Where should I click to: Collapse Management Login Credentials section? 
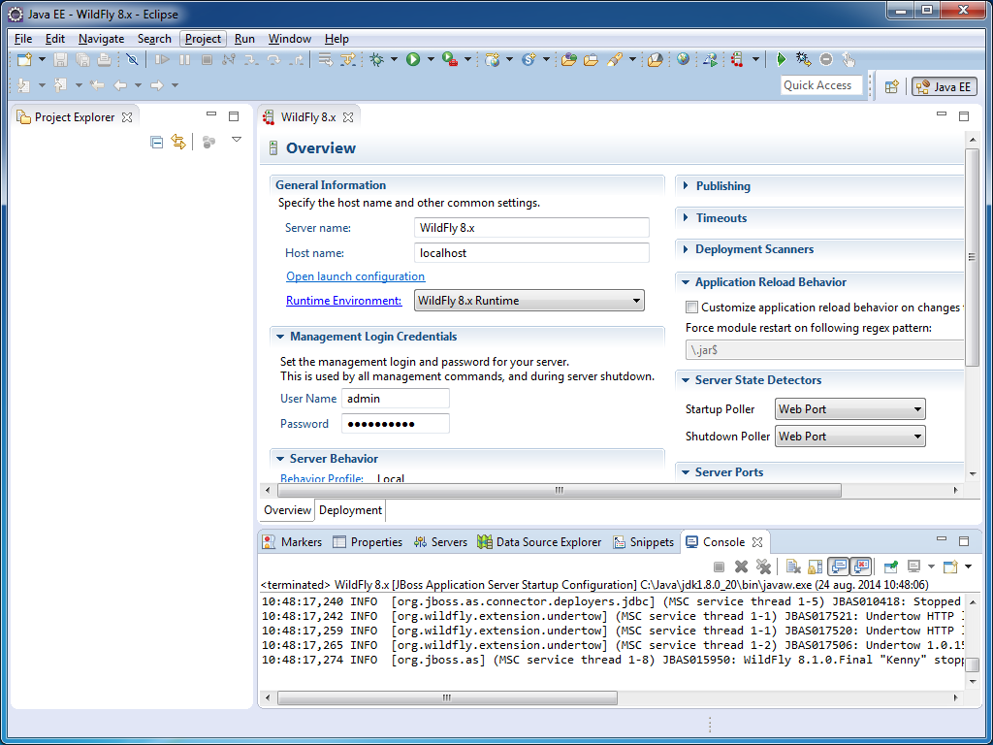(x=280, y=337)
